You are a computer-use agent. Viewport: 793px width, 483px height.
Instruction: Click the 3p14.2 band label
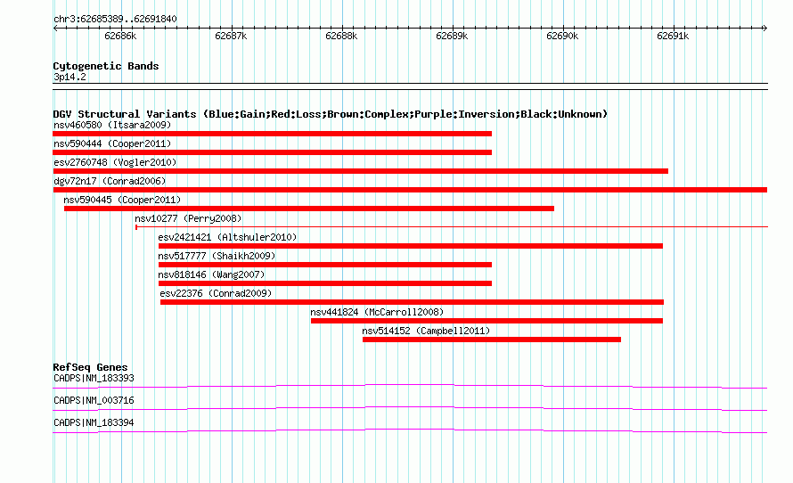tap(69, 77)
